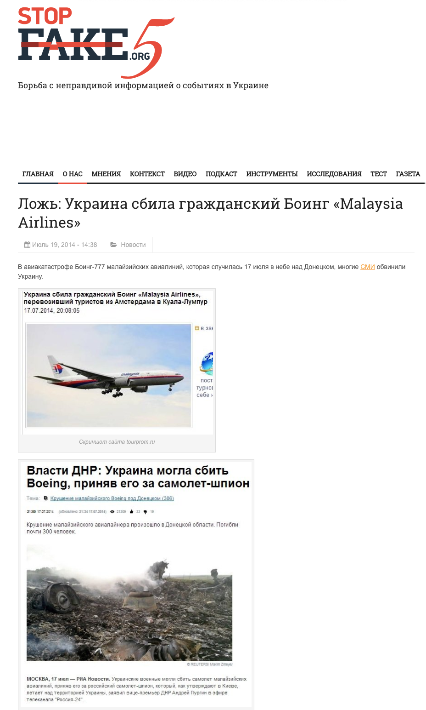Click the Скриншот сайта tourprom.ru caption
This screenshot has height=710, width=426.
coord(117,442)
